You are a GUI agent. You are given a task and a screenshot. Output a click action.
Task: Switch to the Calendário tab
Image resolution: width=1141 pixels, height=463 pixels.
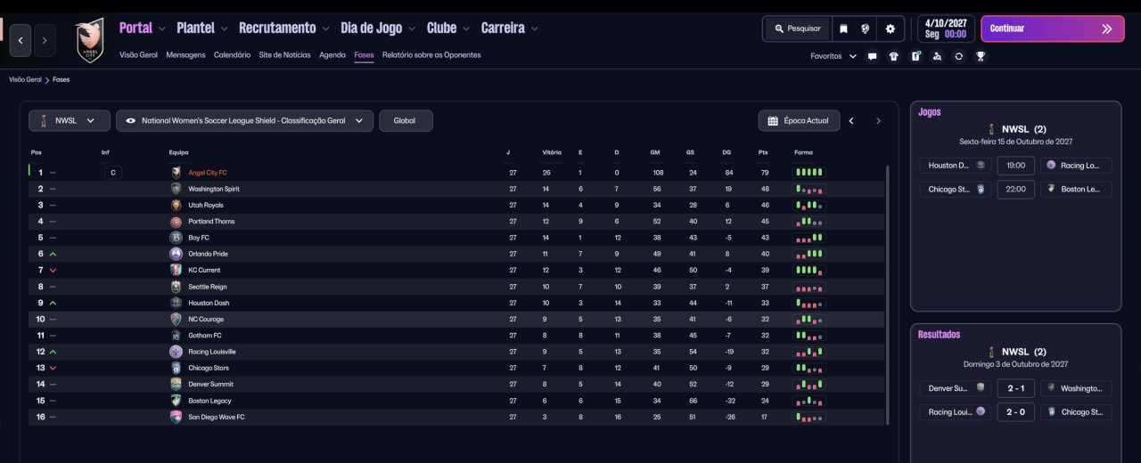[232, 55]
